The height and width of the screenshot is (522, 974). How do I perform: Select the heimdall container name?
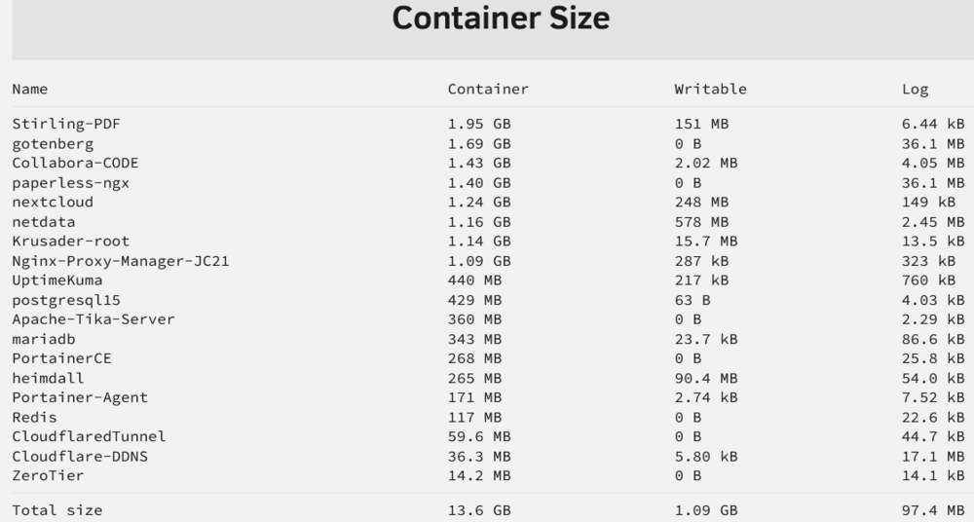tap(48, 379)
